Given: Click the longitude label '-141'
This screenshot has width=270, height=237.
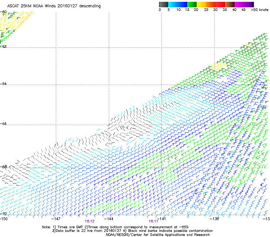Looking at the screenshot, I should click(161, 219).
